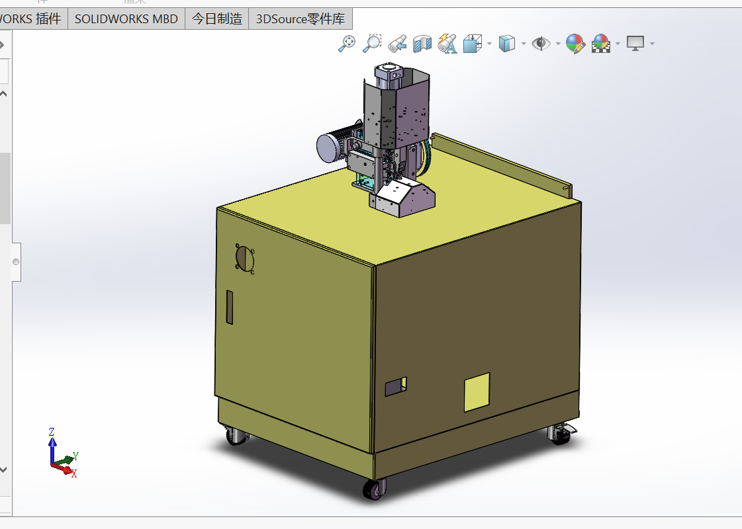The height and width of the screenshot is (529, 742).
Task: Expand the Apply Scene dropdown arrow
Action: coord(618,44)
